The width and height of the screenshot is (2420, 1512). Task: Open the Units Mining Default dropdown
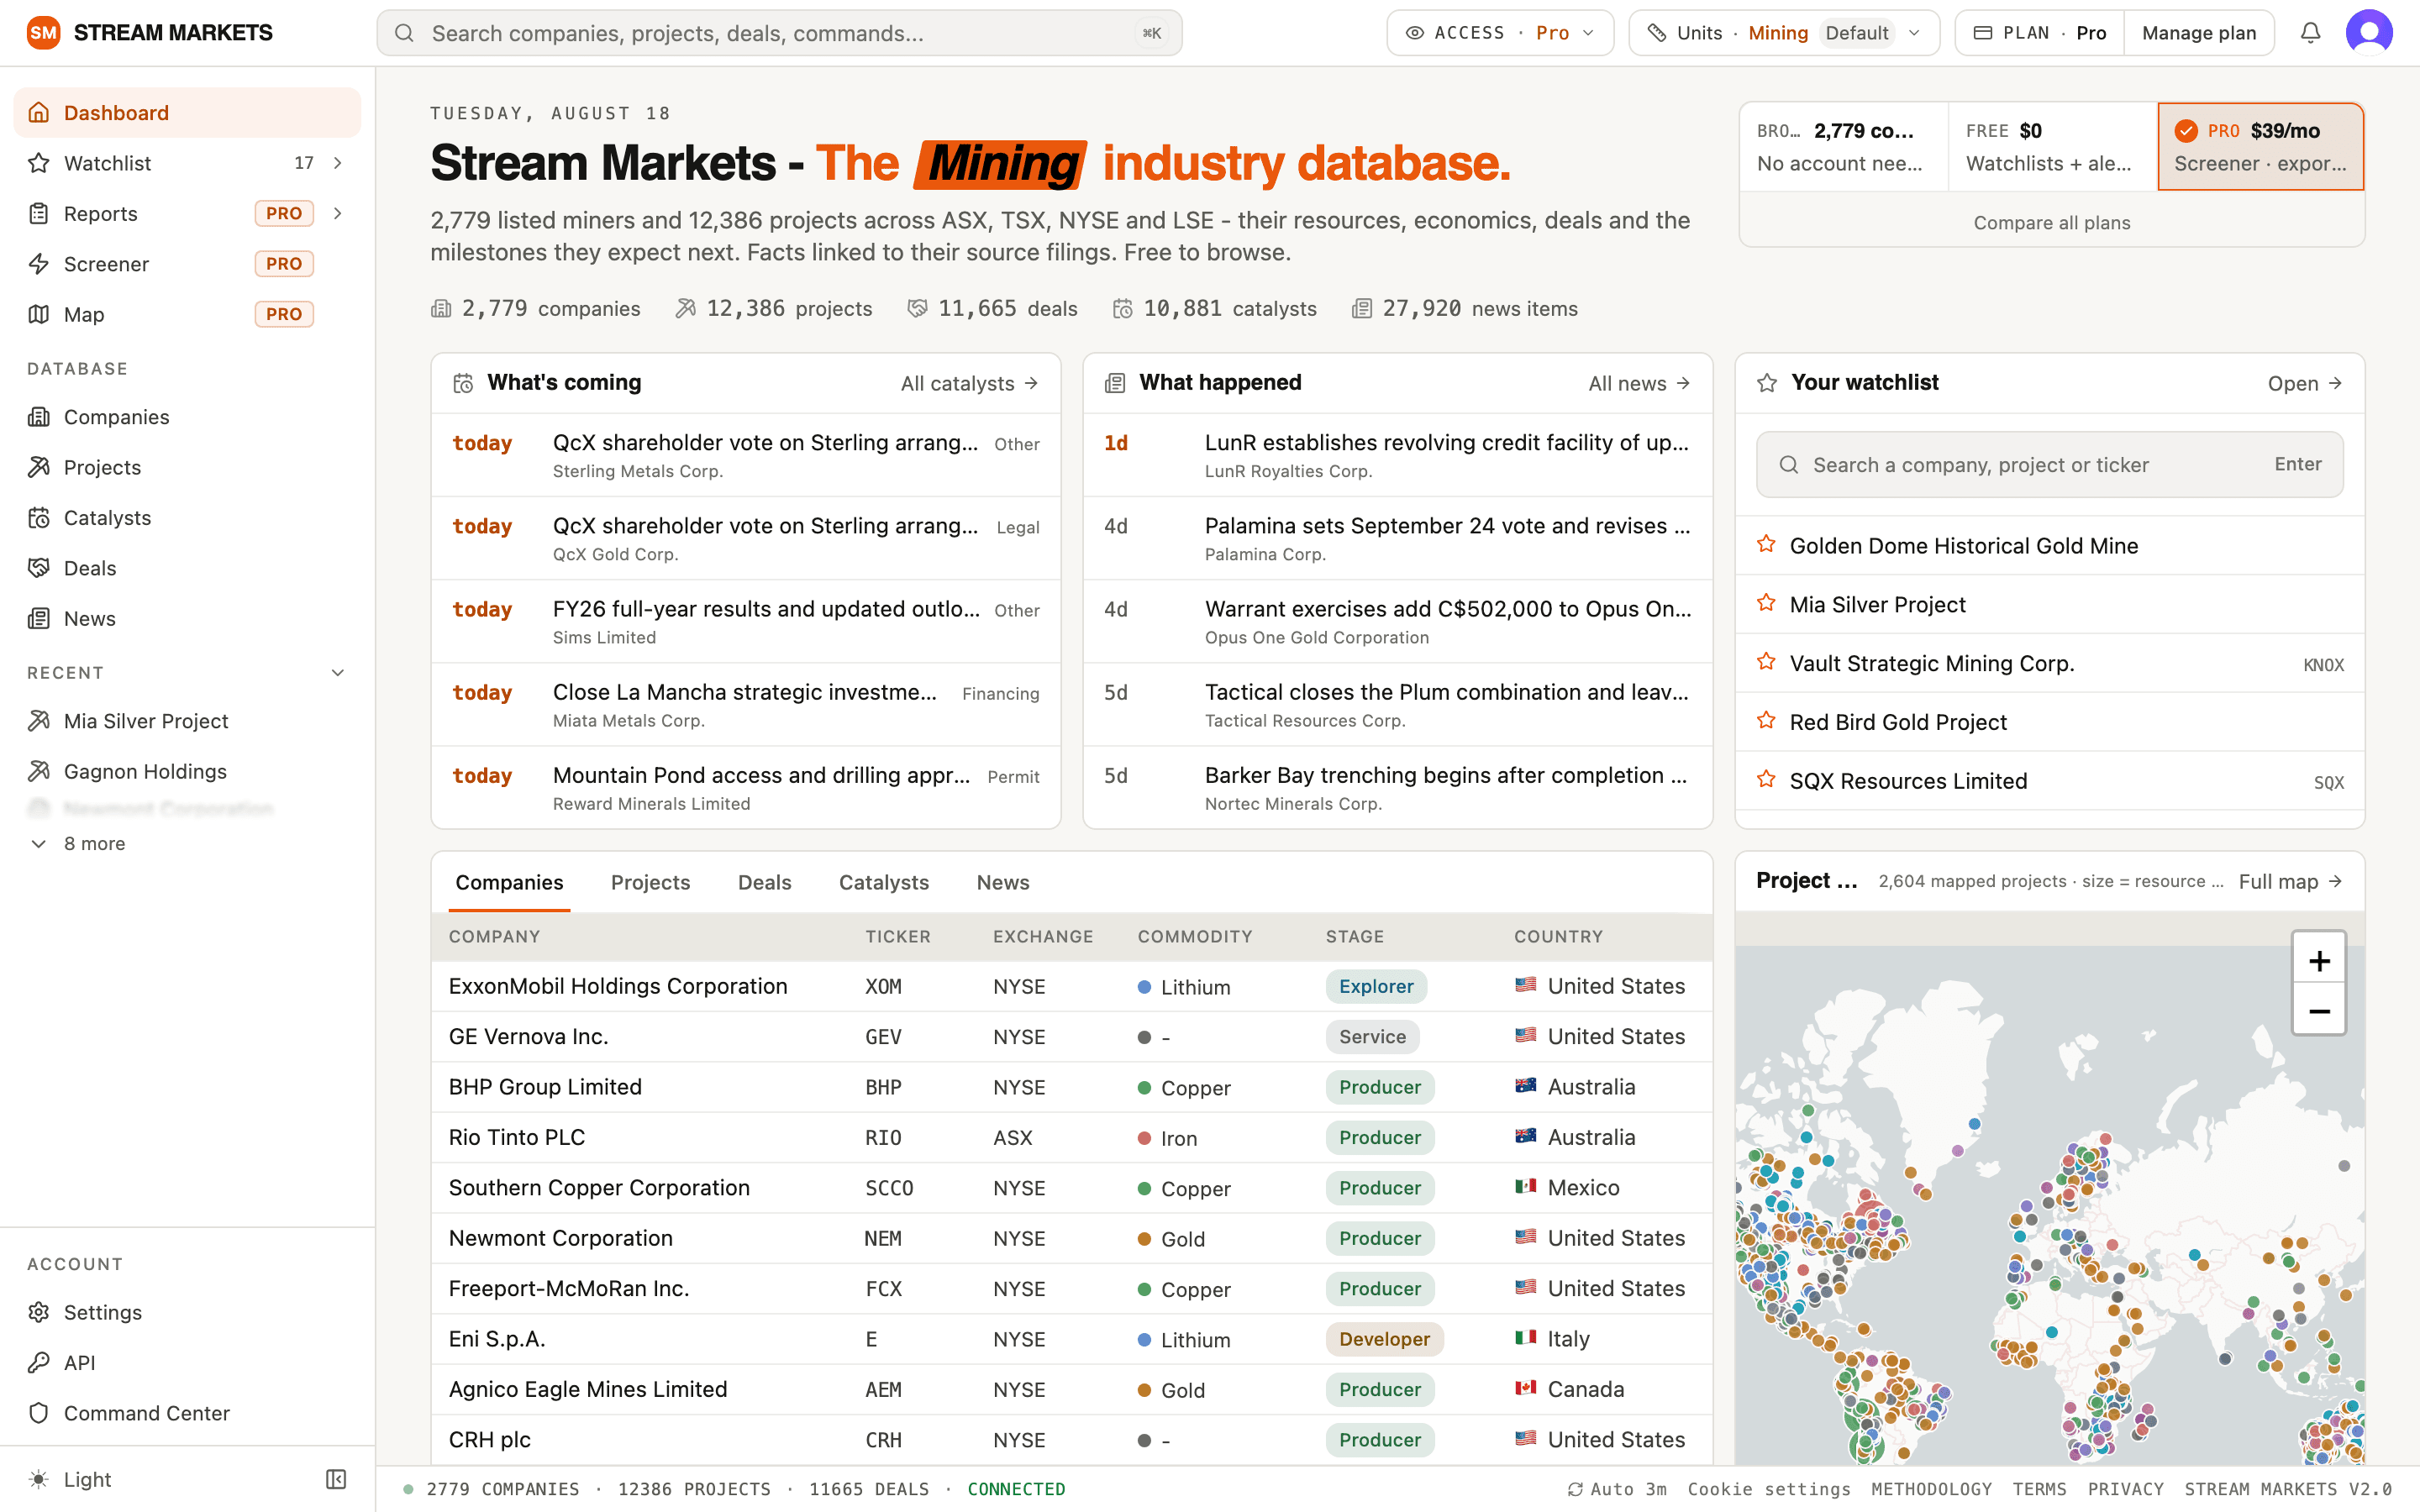click(1783, 33)
